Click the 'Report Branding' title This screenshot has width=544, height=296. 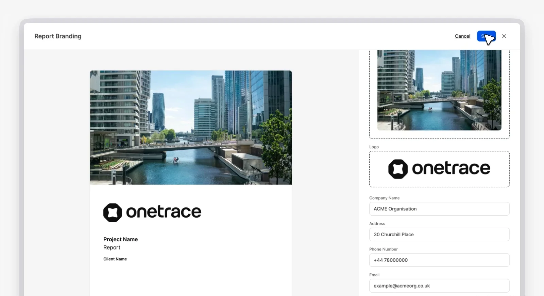click(x=58, y=36)
